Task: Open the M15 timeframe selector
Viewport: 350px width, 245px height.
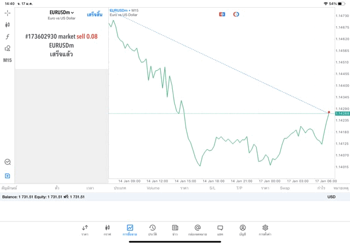Action: 8,60
